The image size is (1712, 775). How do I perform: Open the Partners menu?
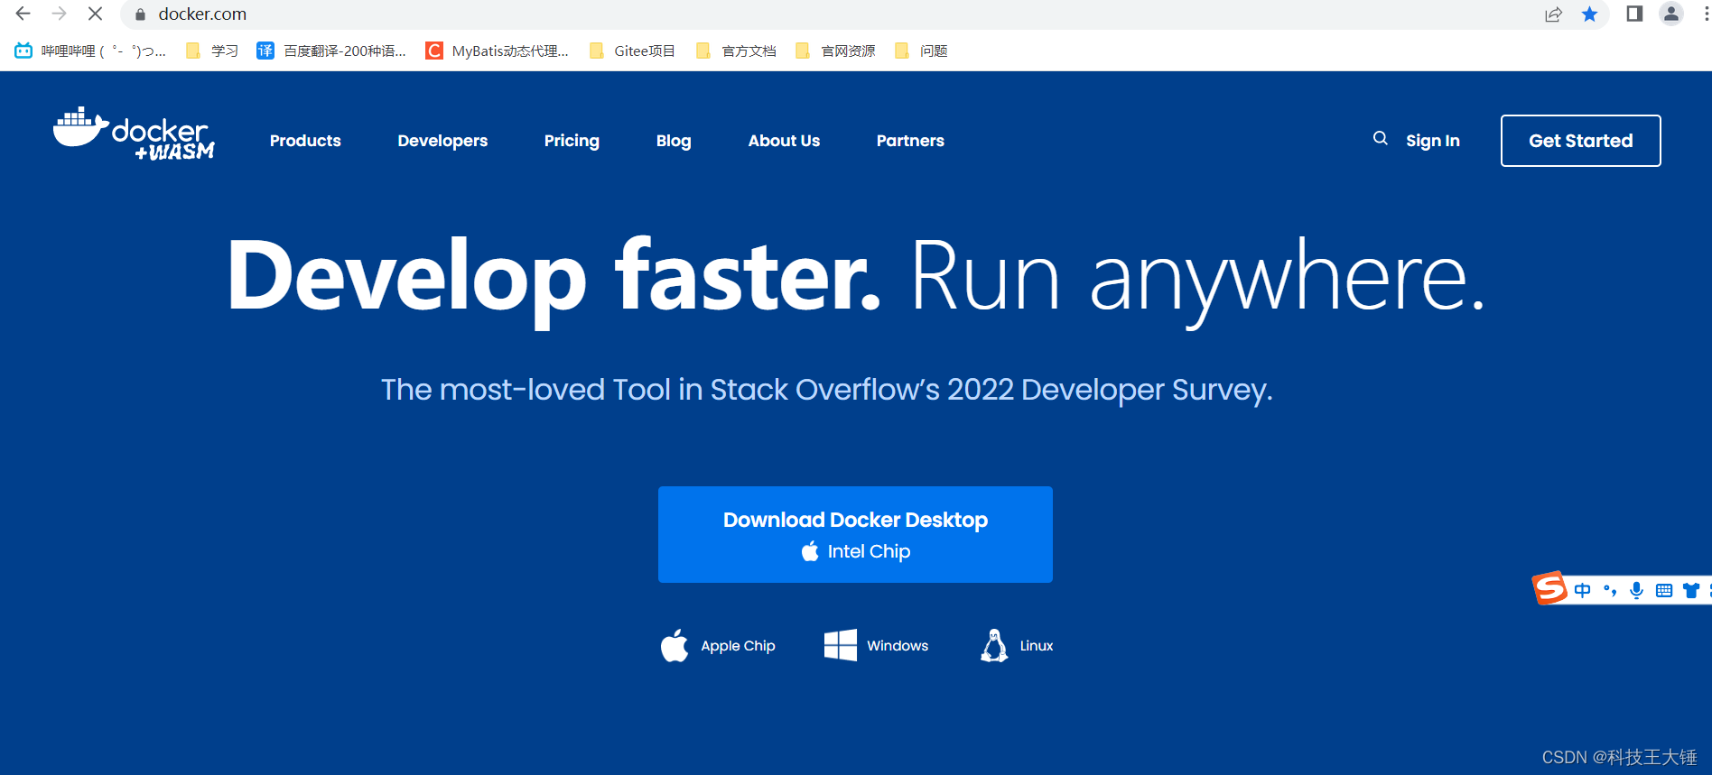tap(910, 141)
